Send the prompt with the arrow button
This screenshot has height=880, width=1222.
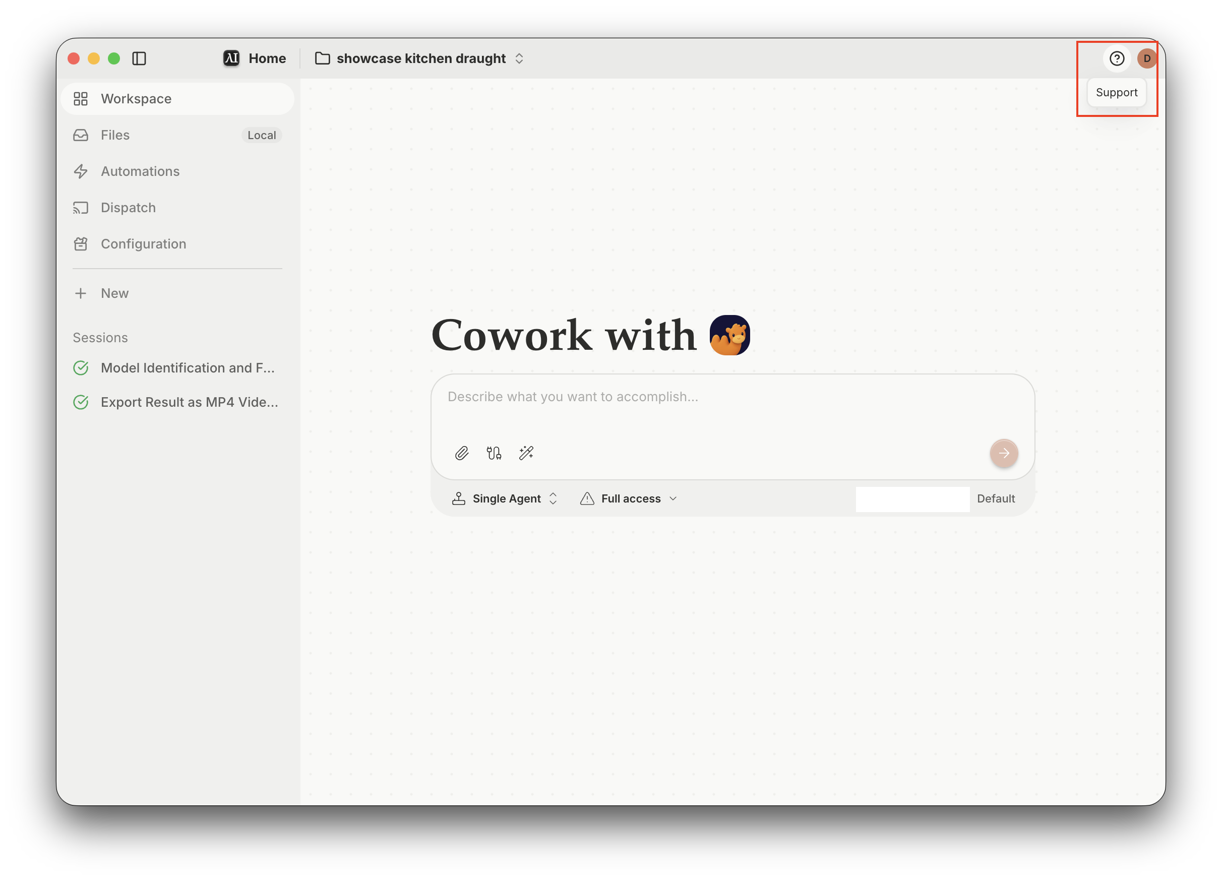tap(1003, 453)
